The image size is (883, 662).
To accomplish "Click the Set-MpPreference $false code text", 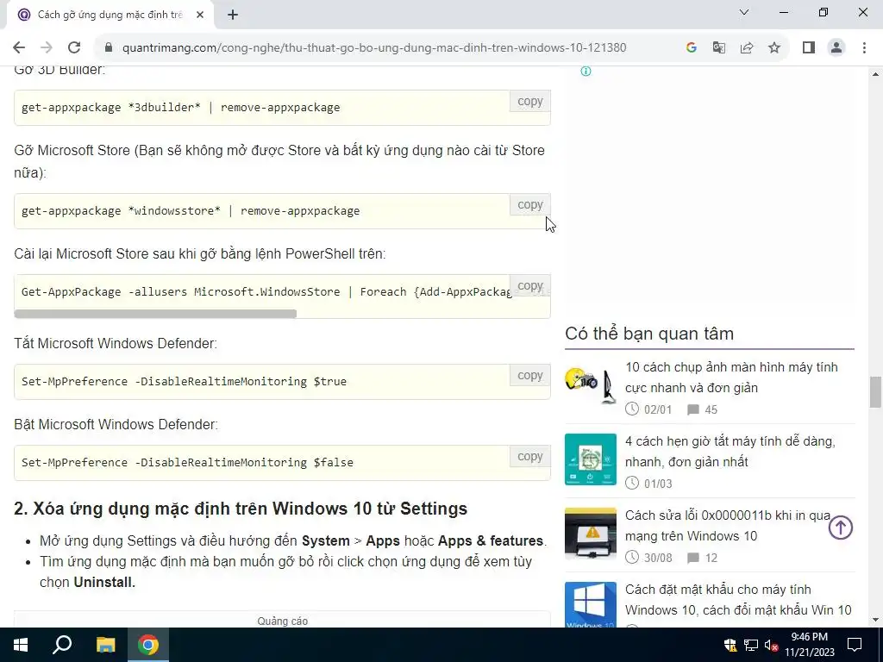I will [x=187, y=463].
